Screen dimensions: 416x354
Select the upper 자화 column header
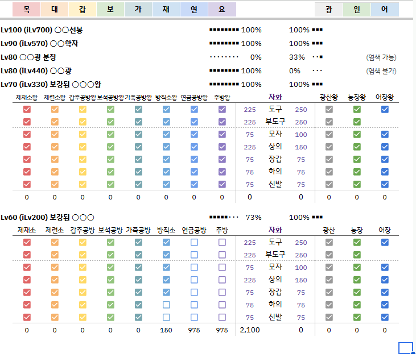275,97
